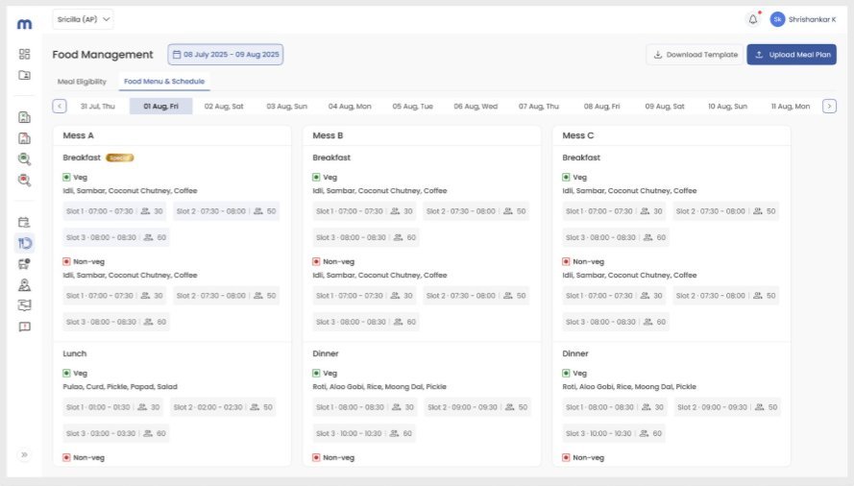The image size is (854, 486).
Task: Select the 05 Aug, Tue date tab
Action: click(413, 107)
